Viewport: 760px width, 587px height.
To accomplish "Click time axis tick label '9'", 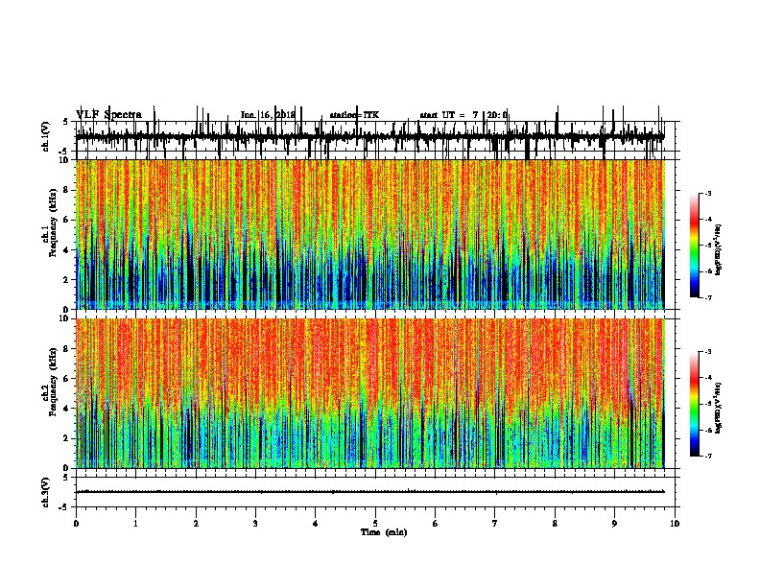I will pos(614,523).
